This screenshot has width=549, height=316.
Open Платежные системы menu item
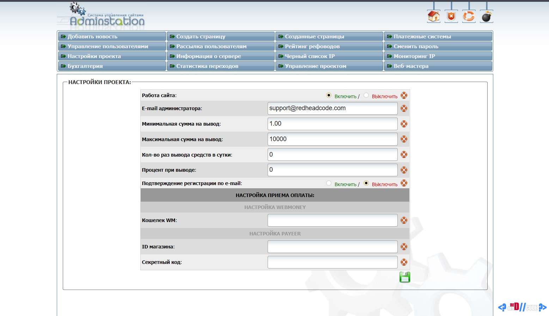(x=438, y=36)
